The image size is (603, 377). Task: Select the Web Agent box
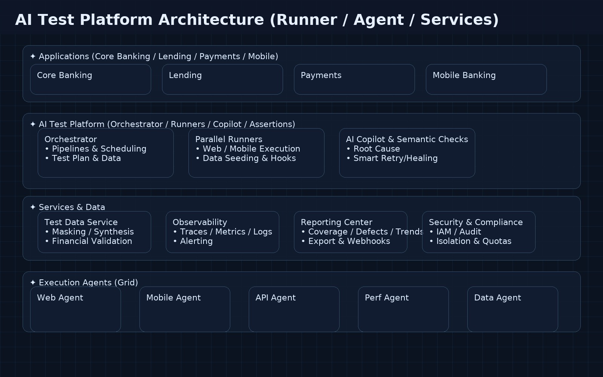(75, 309)
